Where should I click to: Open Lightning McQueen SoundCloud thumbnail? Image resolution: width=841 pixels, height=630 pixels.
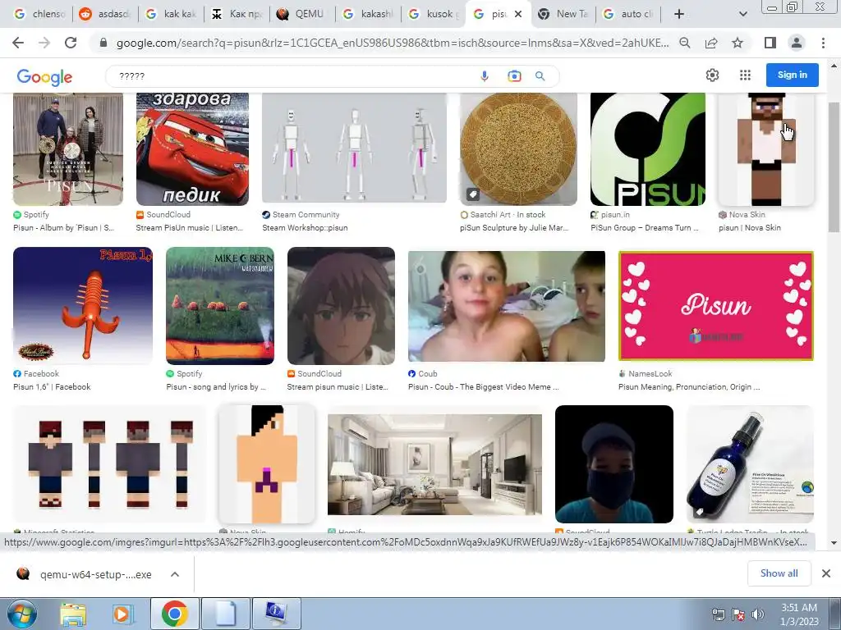tap(192, 149)
